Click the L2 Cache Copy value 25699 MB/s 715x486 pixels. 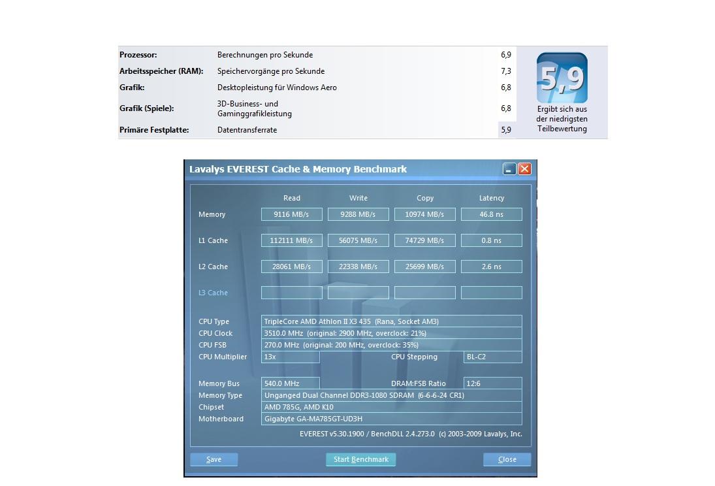pos(424,267)
